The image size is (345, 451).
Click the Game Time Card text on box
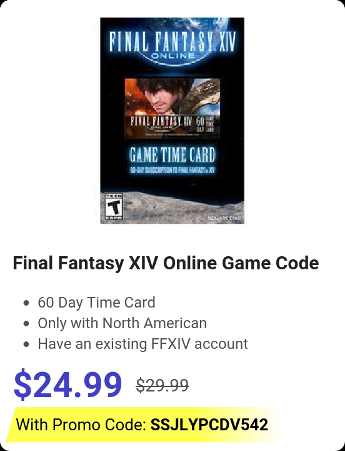(172, 155)
